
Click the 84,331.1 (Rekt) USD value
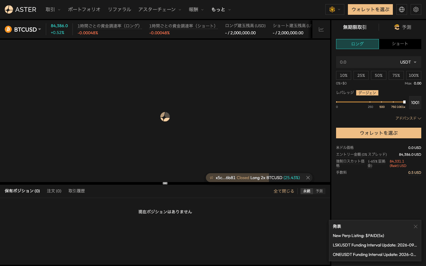(398, 163)
